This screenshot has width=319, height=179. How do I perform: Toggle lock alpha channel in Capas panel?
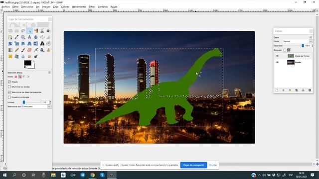point(289,50)
